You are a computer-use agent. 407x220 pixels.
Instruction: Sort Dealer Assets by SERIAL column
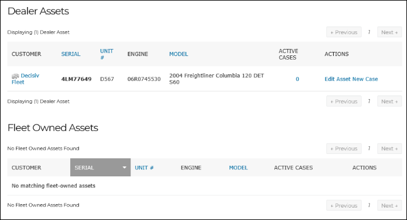71,54
